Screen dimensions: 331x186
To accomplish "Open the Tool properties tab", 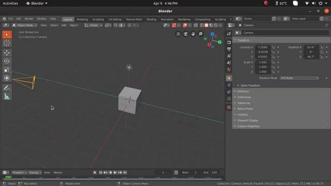I will click(229, 34).
